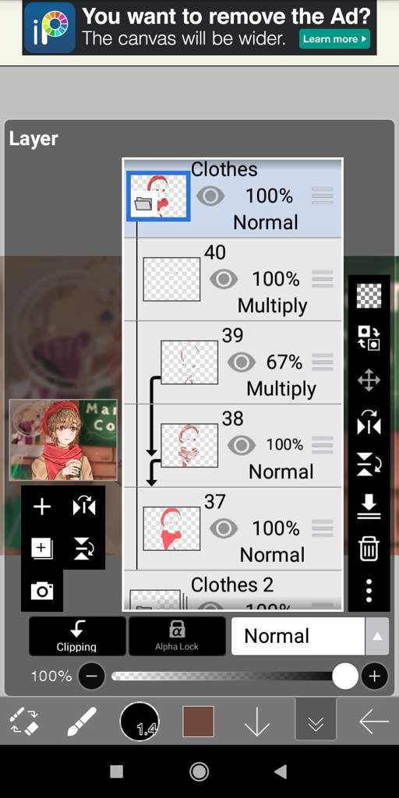Viewport: 399px width, 798px height.
Task: Select the brush tool in bottom toolbar
Action: click(x=82, y=721)
